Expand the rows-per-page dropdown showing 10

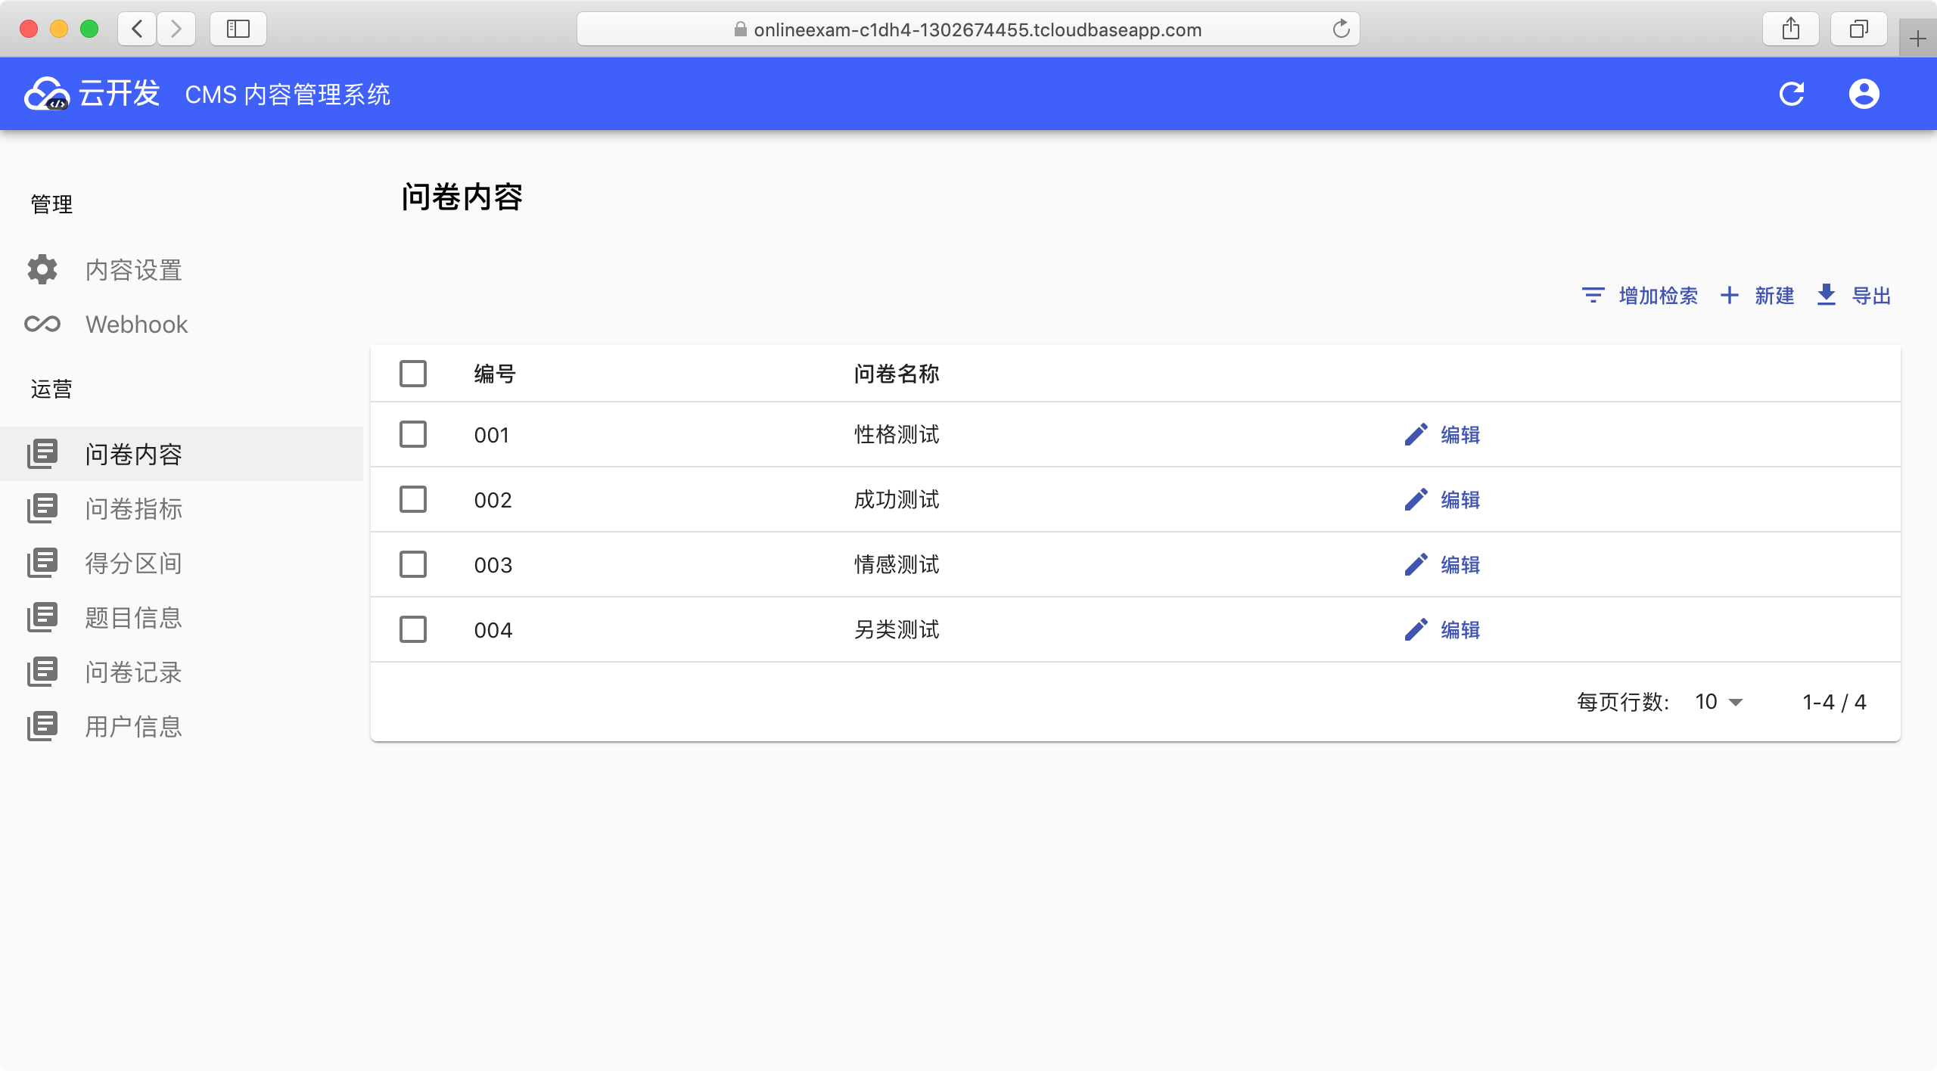(x=1719, y=702)
